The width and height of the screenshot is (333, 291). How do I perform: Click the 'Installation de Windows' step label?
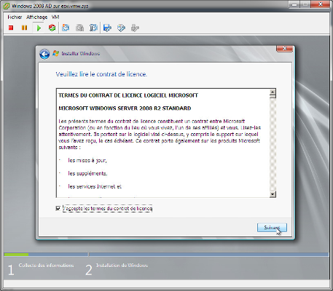point(122,266)
